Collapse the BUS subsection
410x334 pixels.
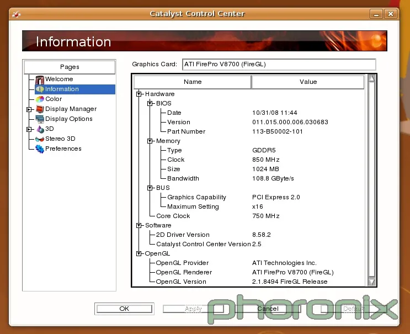point(150,188)
